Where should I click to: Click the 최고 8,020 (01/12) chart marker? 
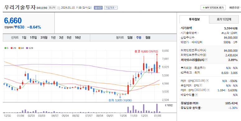pos(146,51)
